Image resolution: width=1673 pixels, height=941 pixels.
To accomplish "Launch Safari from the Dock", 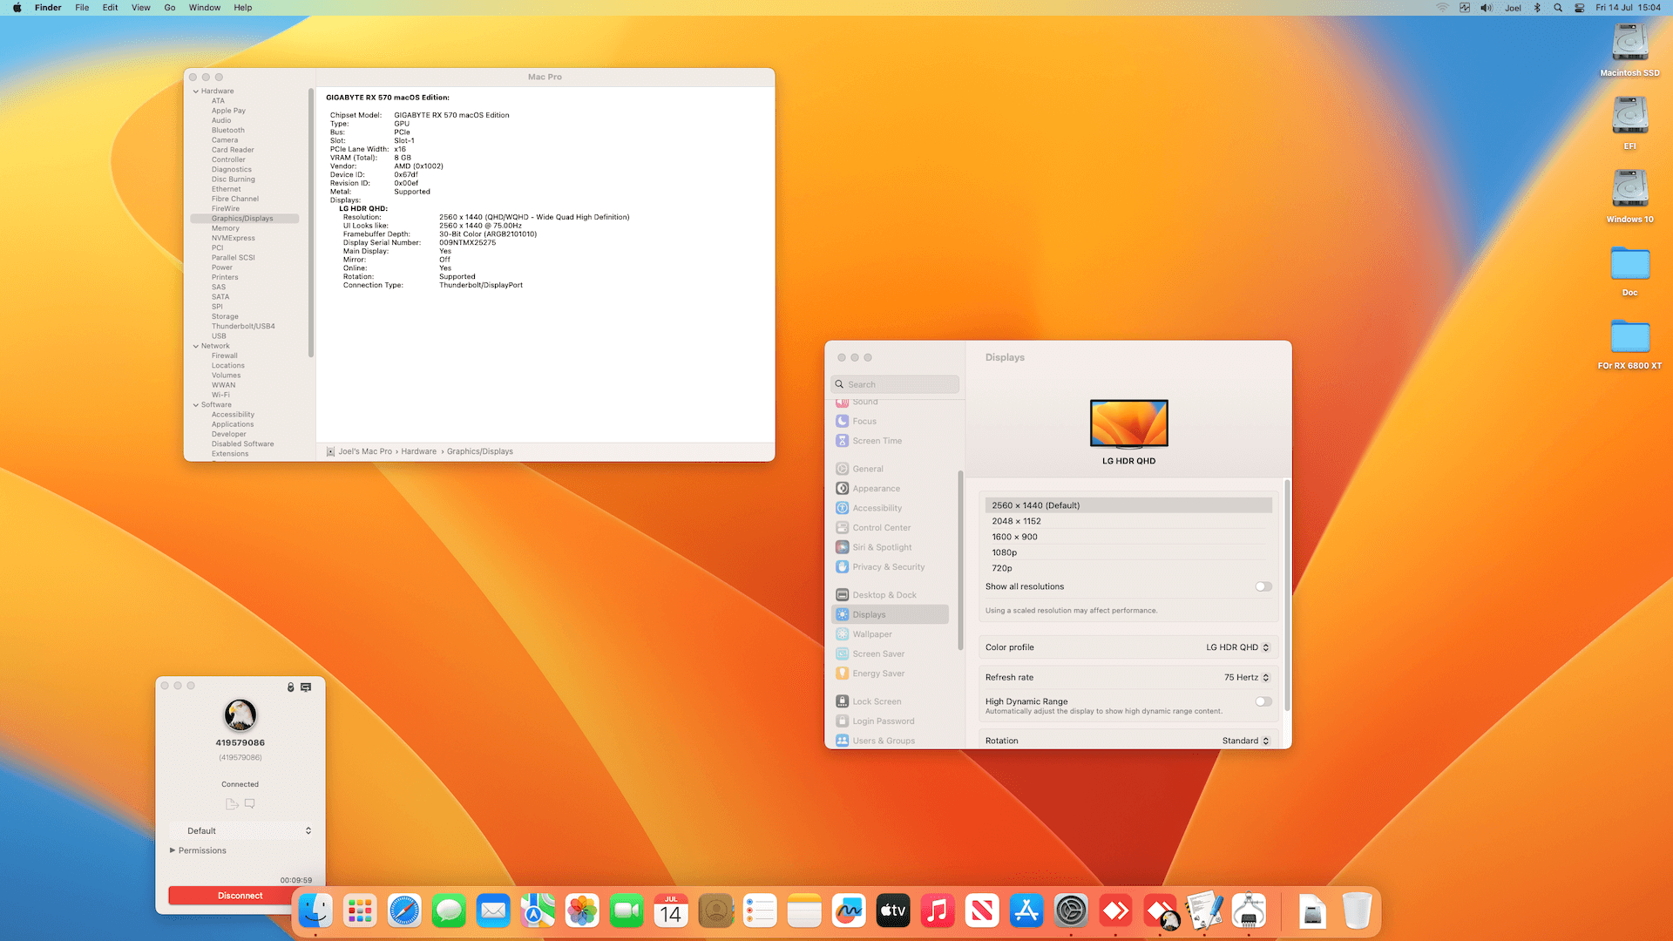I will (x=404, y=911).
